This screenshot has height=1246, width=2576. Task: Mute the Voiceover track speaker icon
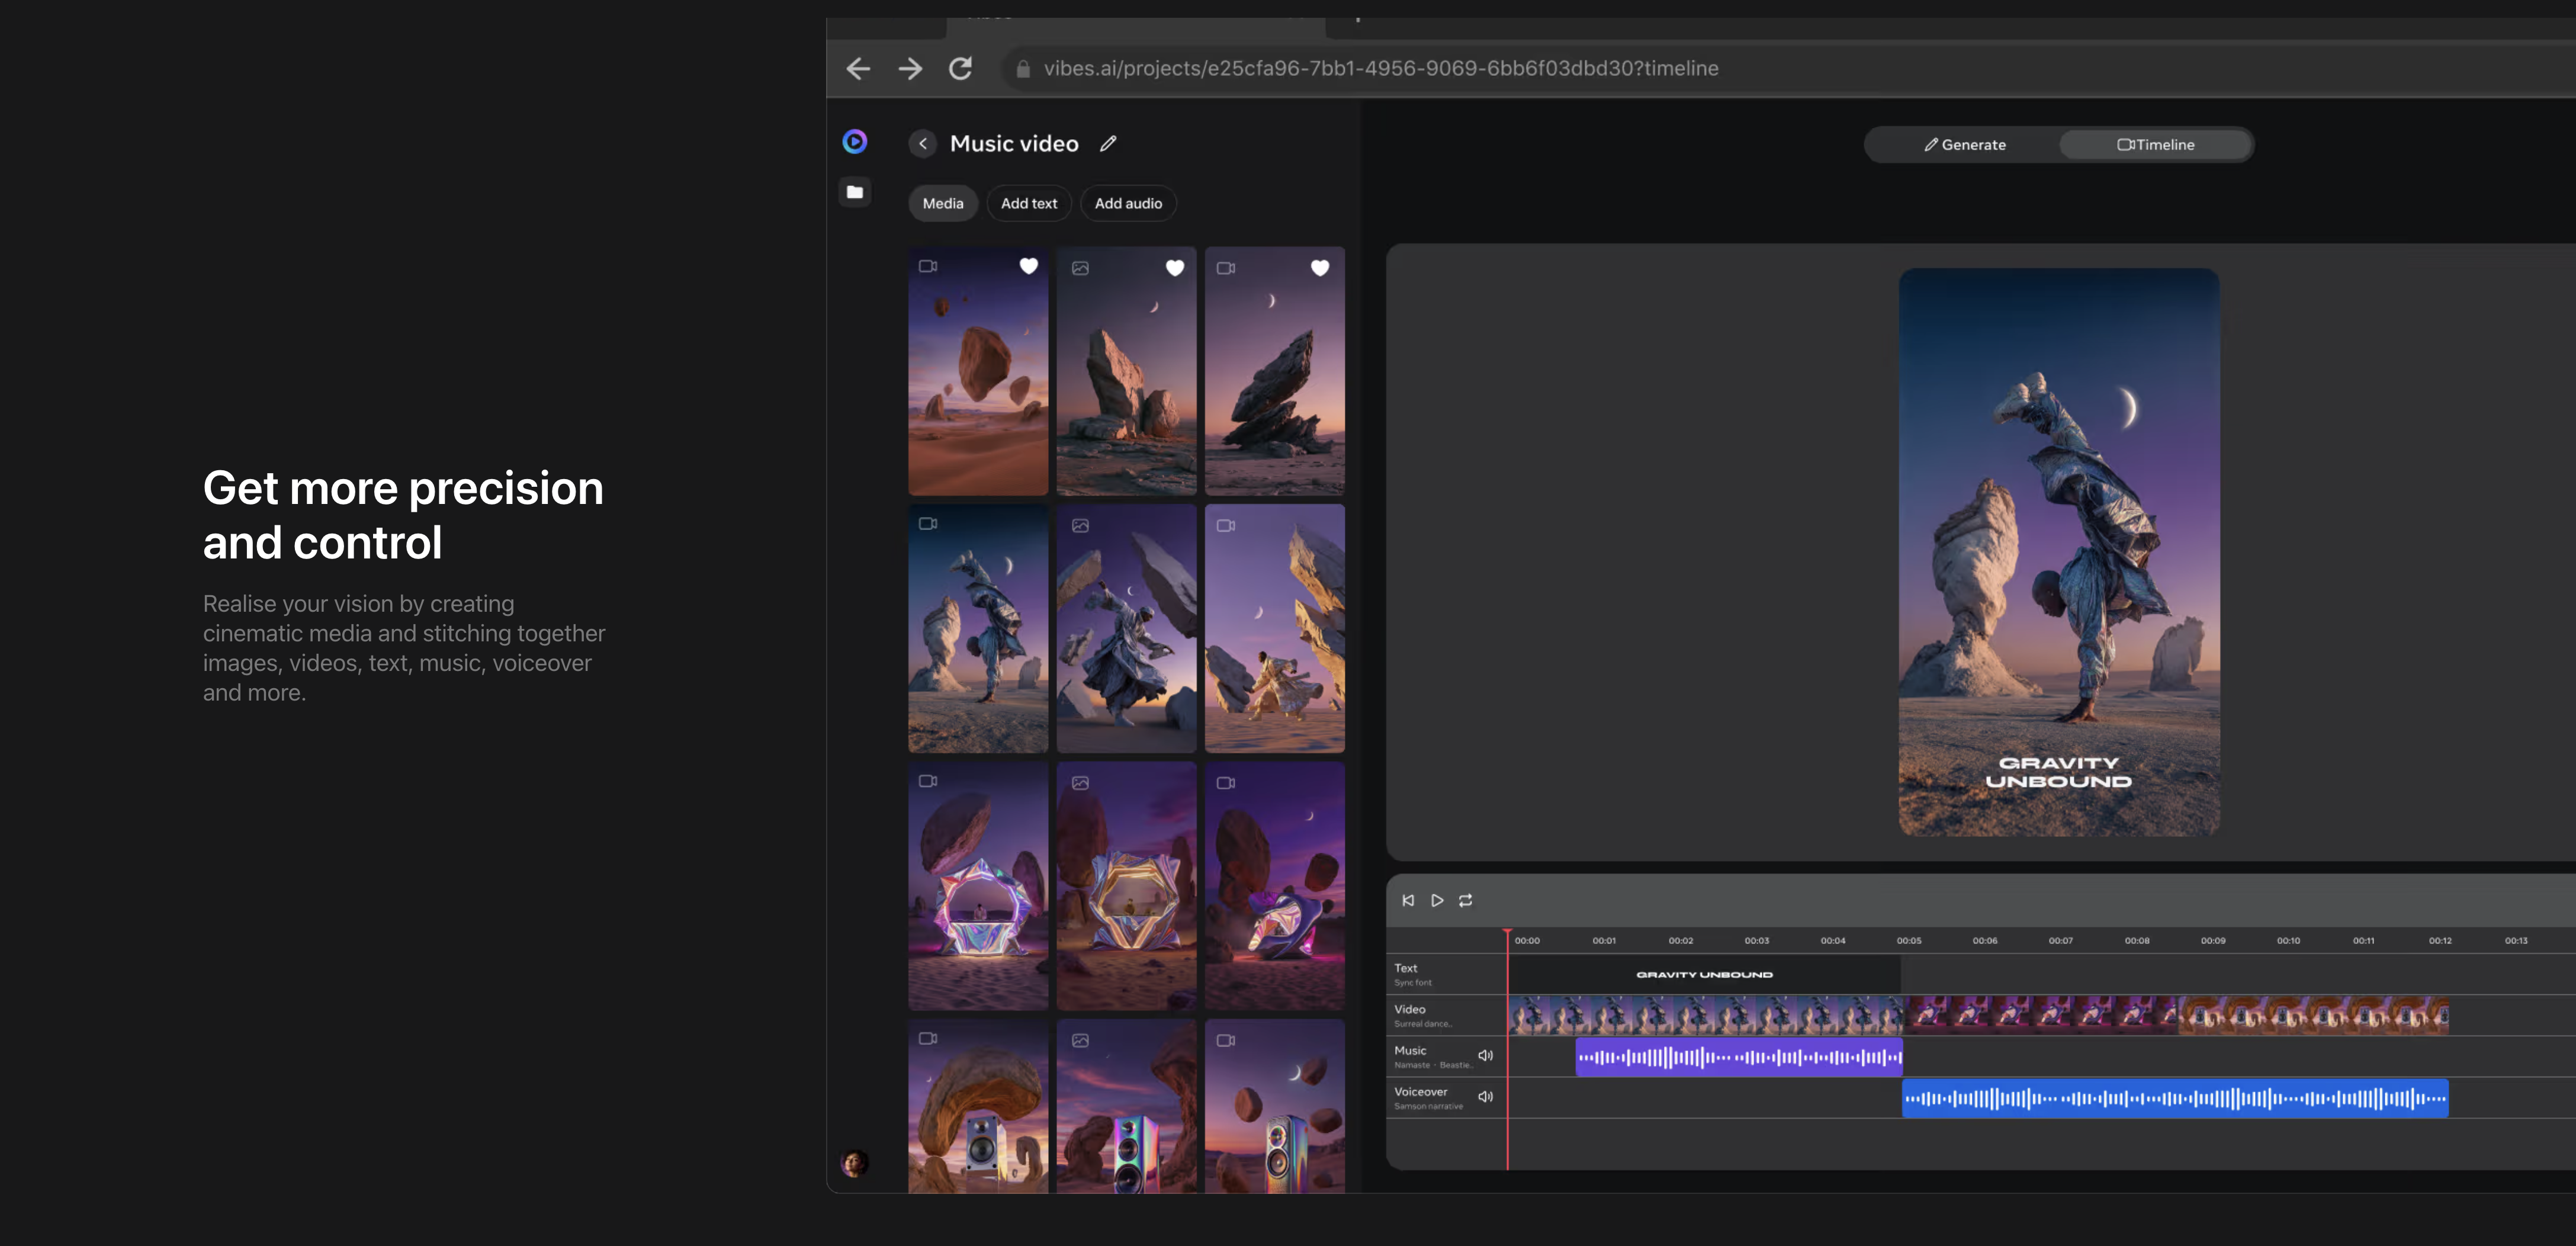pyautogui.click(x=1485, y=1096)
